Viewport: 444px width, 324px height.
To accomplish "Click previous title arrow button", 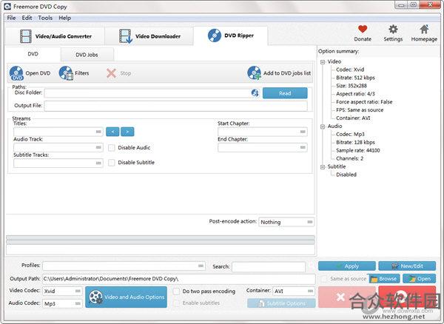I will coord(112,132).
